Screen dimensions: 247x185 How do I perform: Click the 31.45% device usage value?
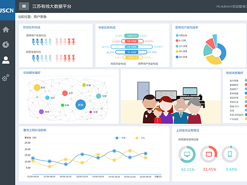(x=209, y=169)
